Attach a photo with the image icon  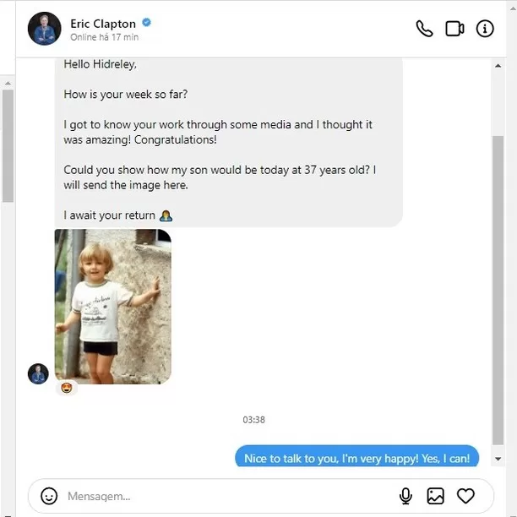(x=435, y=496)
